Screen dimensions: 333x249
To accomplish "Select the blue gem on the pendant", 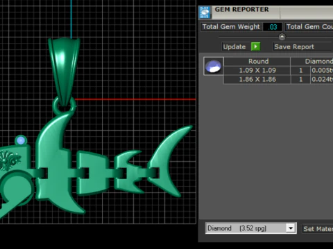I will (x=21, y=140).
